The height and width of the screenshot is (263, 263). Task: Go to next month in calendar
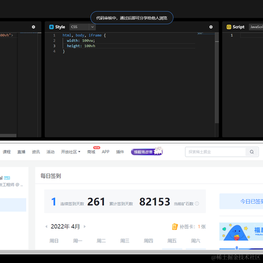pos(85,226)
